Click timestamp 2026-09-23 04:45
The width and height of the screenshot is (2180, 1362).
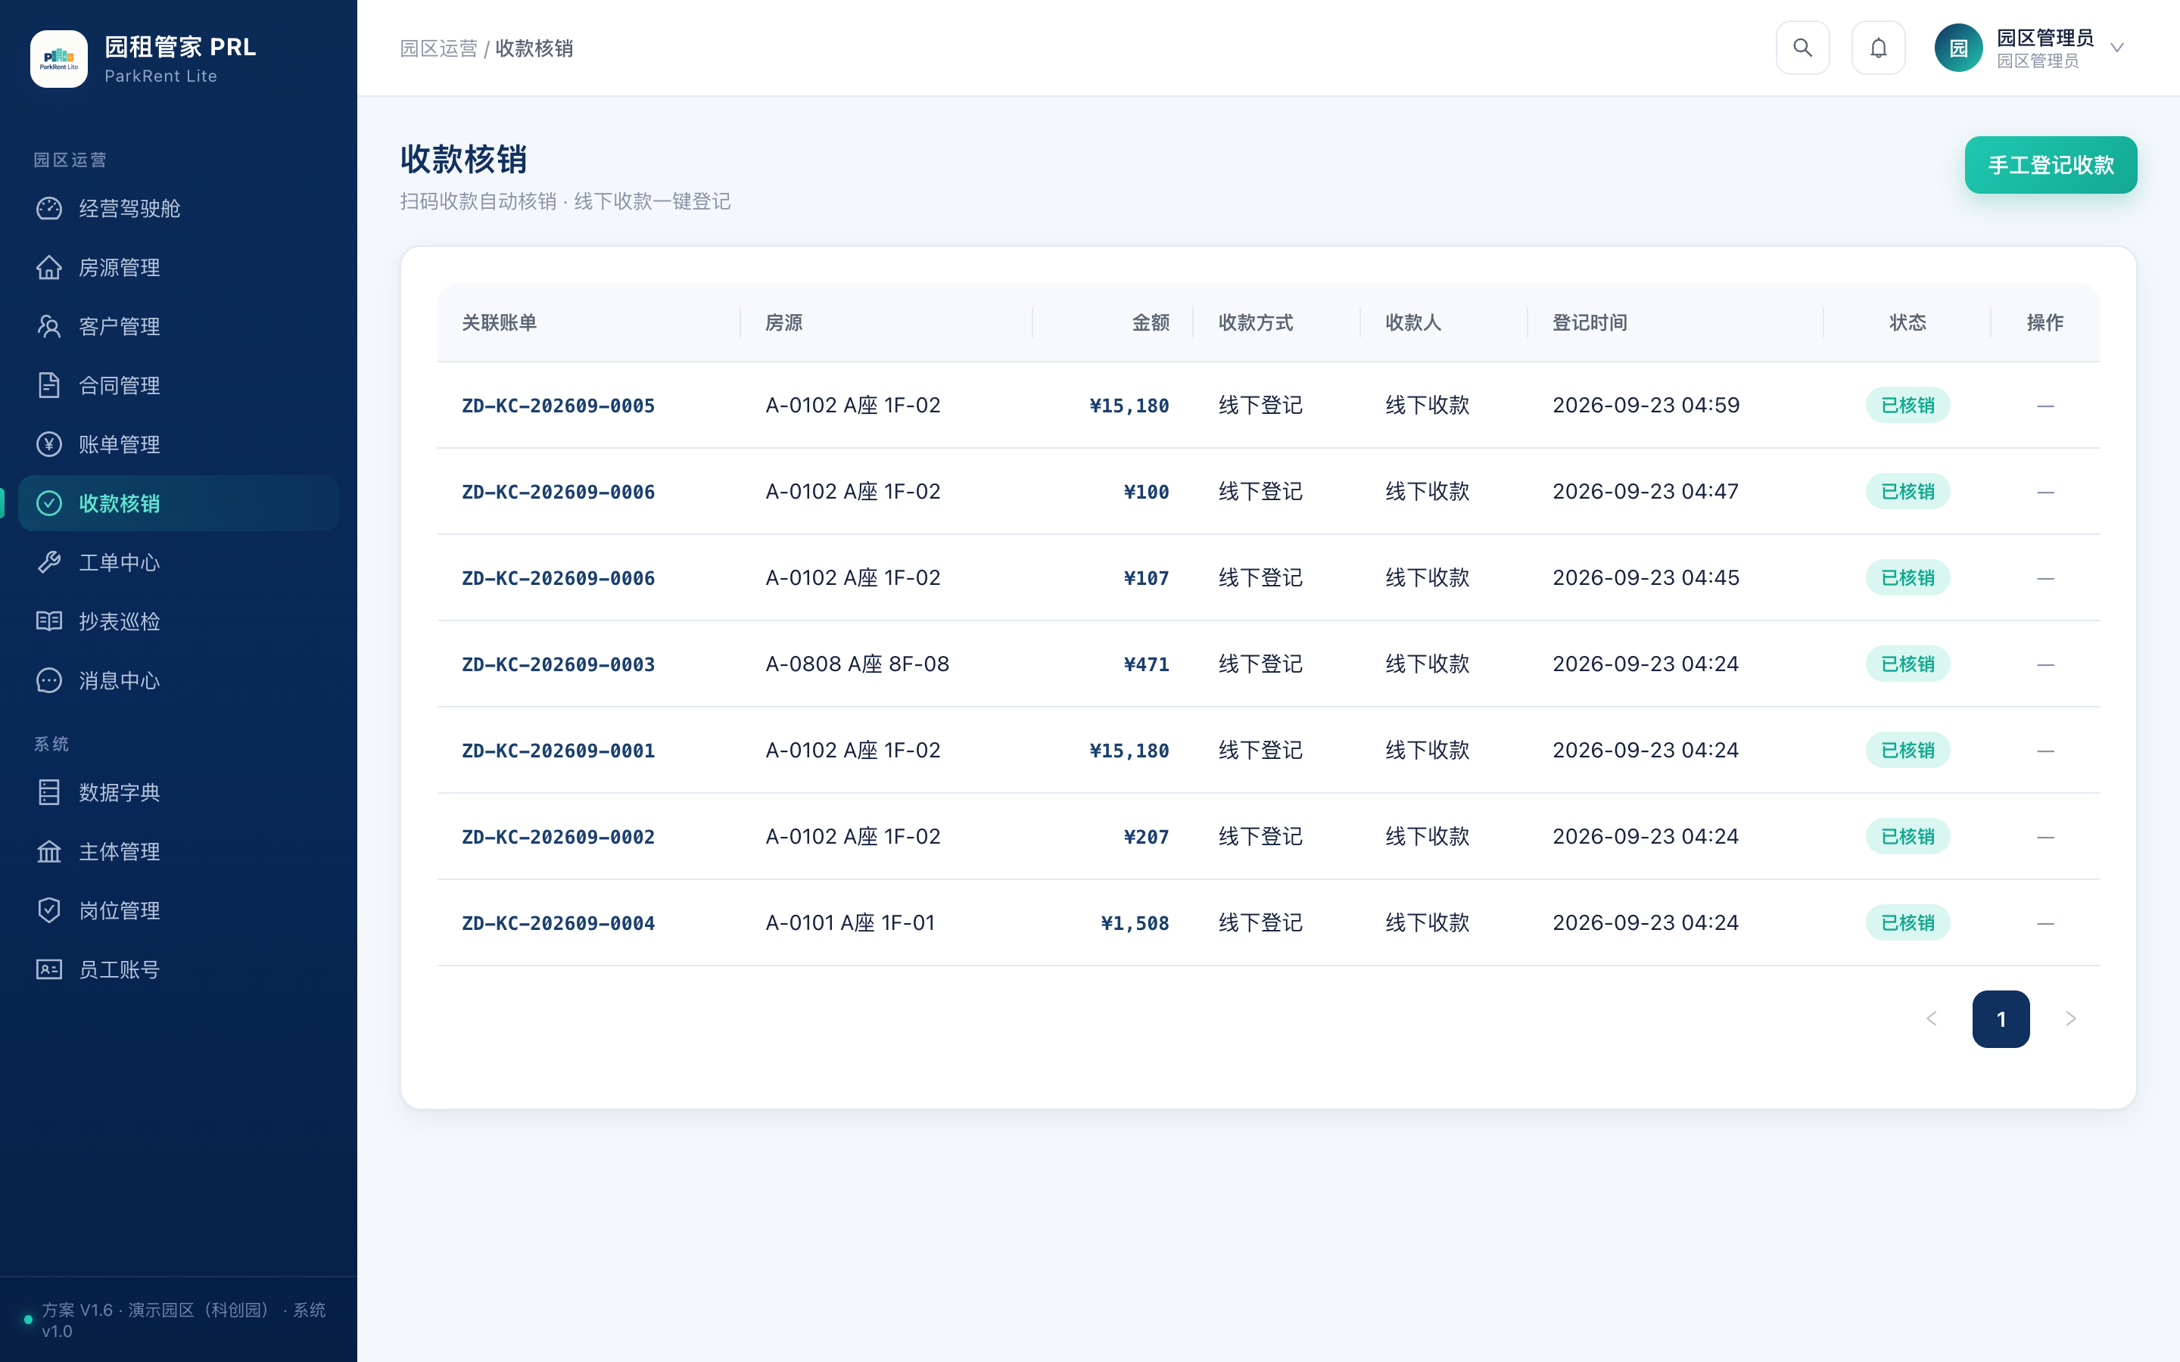click(x=1646, y=577)
